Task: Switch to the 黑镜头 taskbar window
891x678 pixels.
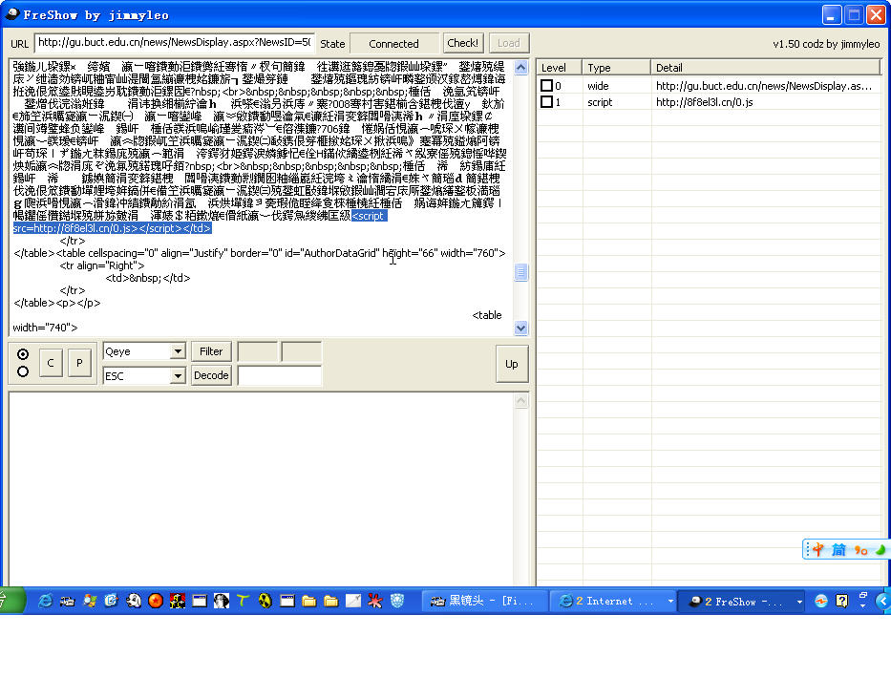Action: pos(484,602)
